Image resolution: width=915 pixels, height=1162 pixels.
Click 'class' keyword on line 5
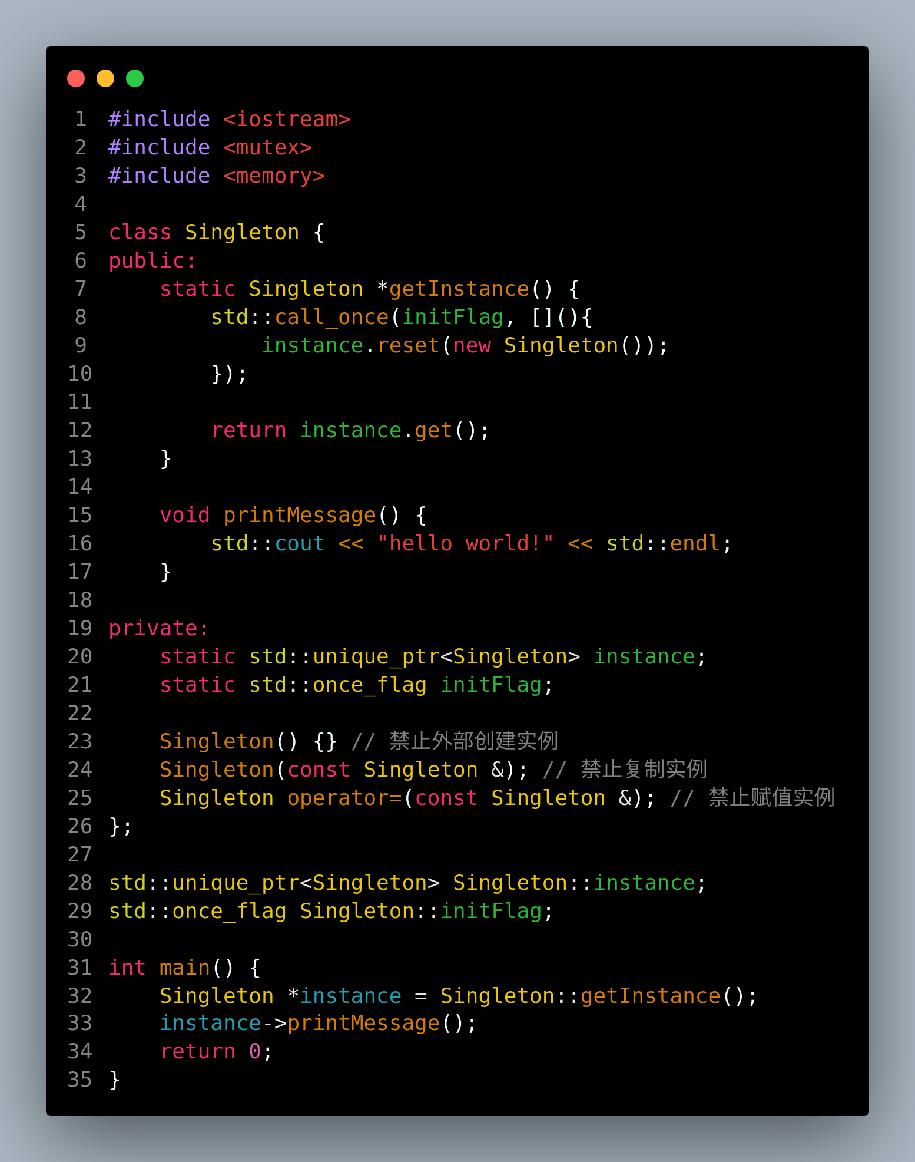coord(140,232)
